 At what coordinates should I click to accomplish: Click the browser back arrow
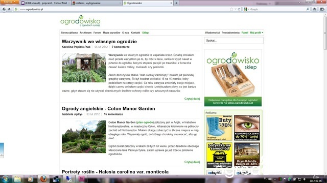pyautogui.click(x=4, y=9)
